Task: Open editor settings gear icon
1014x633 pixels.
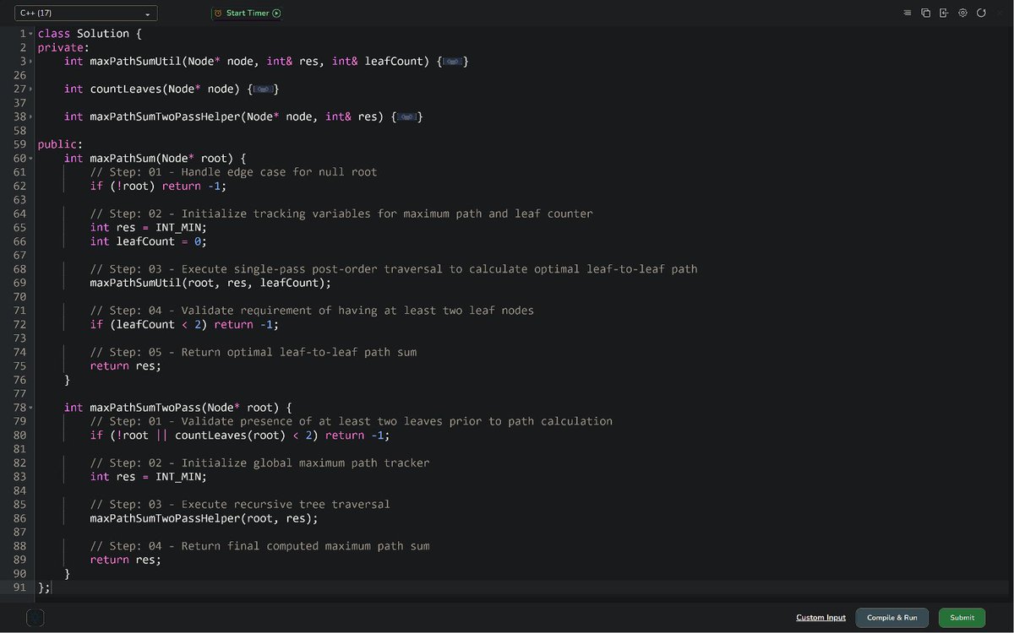Action: point(962,14)
